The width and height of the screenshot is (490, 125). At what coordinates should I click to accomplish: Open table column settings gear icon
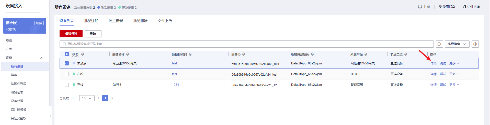coord(475,44)
